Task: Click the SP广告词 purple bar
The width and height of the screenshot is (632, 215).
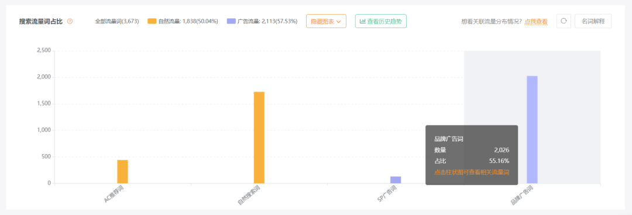Action: click(396, 180)
